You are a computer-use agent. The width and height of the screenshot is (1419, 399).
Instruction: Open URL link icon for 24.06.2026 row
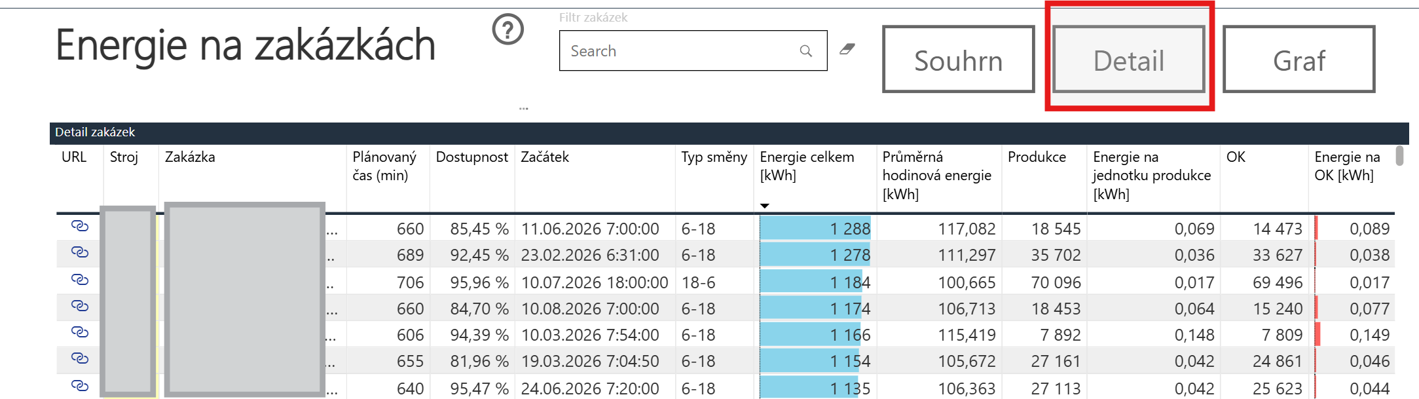[80, 386]
